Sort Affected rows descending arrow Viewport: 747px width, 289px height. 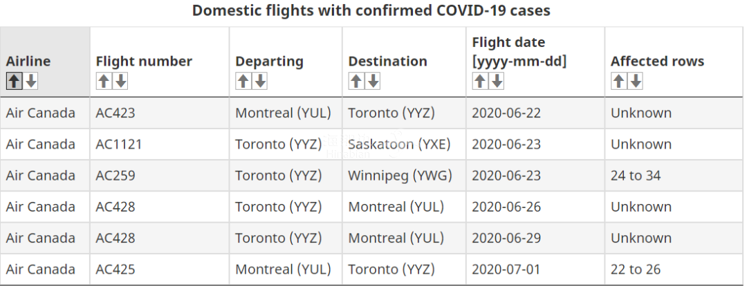click(636, 82)
